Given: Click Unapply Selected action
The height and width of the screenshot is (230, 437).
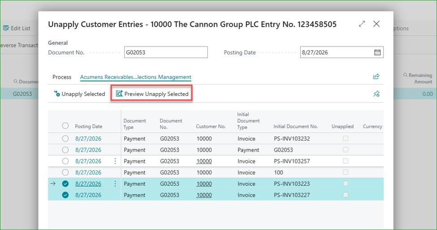Looking at the screenshot, I should [79, 94].
